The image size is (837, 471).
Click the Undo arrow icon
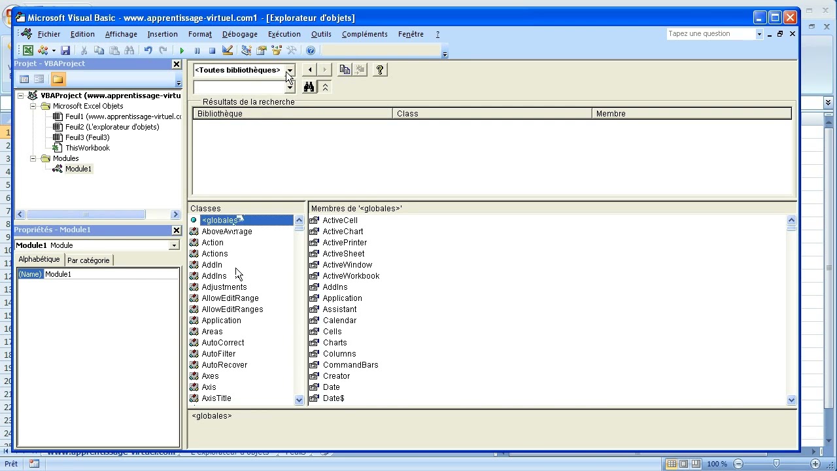pos(148,50)
